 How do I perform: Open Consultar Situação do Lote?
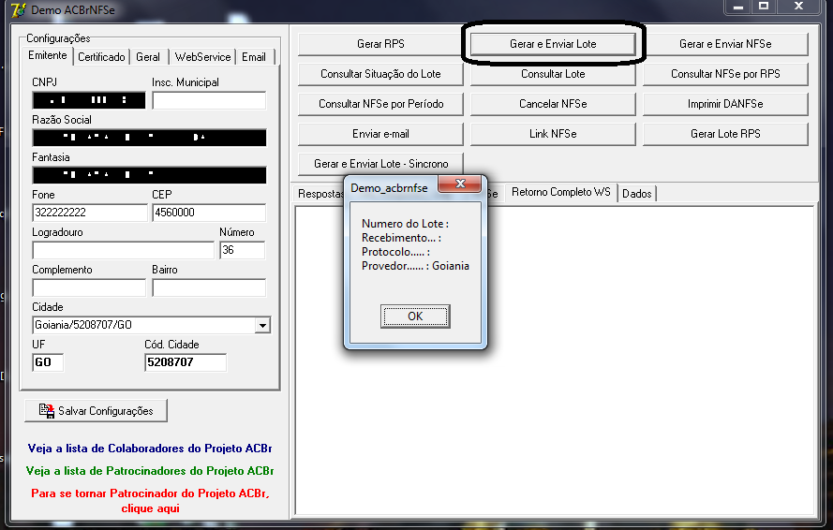pos(380,74)
